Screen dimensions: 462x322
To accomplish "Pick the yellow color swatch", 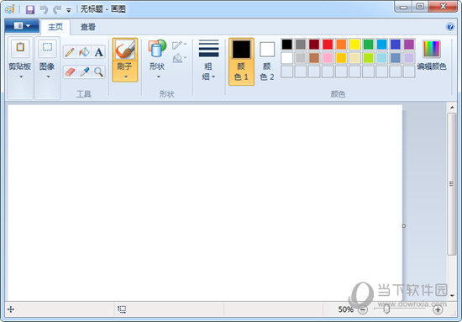I will (354, 45).
